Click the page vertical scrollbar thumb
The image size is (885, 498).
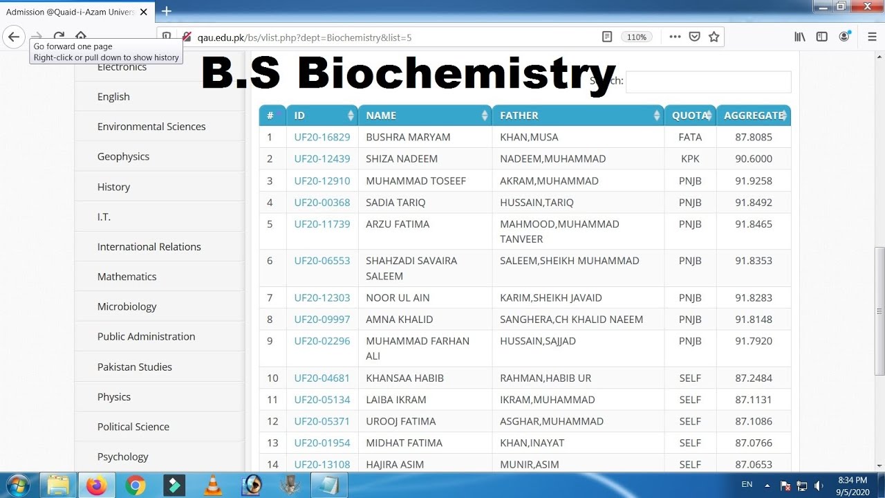click(879, 311)
